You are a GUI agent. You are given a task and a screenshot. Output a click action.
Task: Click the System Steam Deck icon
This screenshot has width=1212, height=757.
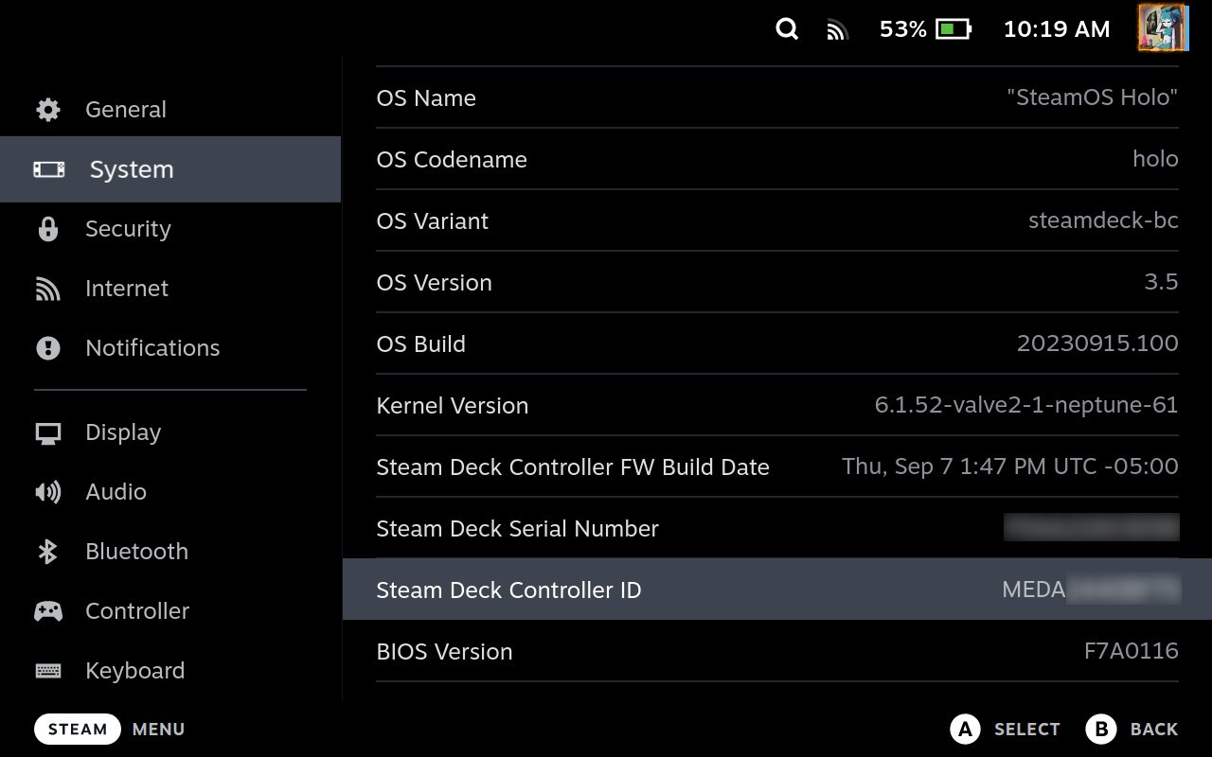pyautogui.click(x=49, y=169)
